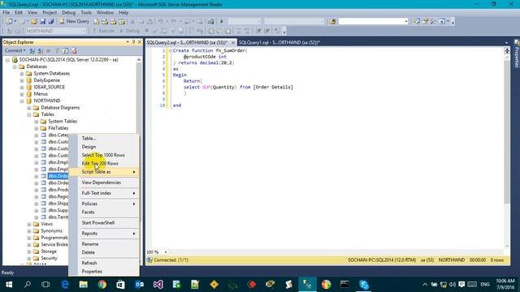
Task: Click the Stop icon in Object Explorer toolbar
Action: [49, 50]
